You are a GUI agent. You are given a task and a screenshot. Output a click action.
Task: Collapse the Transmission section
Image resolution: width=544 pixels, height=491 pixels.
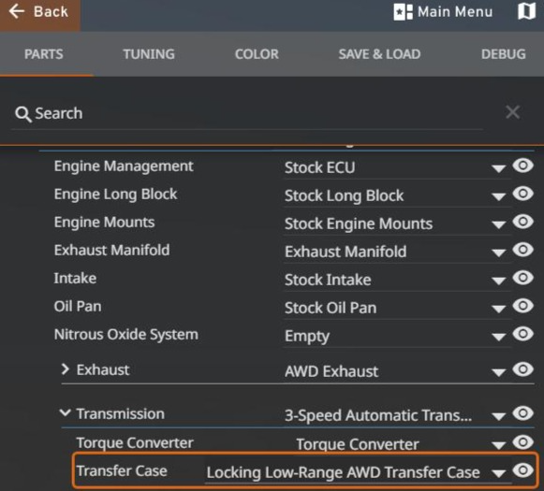coord(65,412)
